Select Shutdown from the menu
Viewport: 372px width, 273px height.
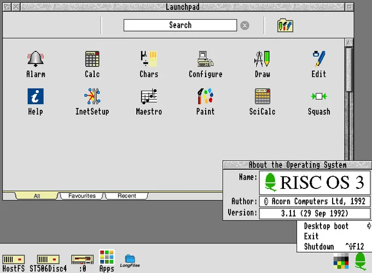point(334,246)
